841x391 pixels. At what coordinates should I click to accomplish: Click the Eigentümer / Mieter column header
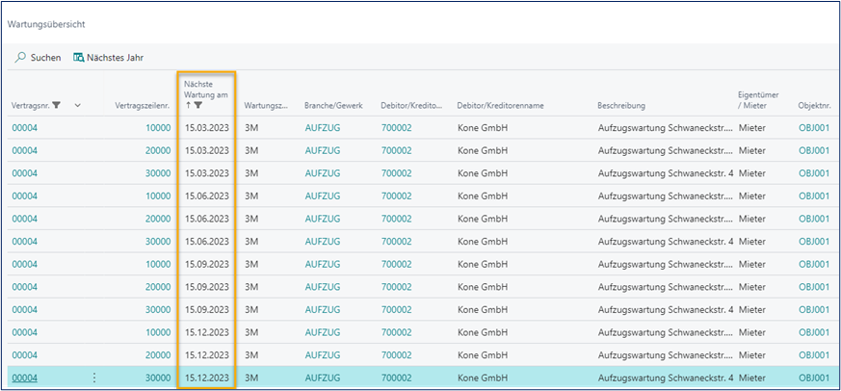tap(758, 100)
